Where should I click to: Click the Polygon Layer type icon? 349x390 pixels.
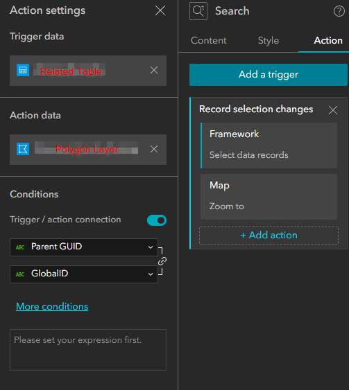pyautogui.click(x=23, y=149)
